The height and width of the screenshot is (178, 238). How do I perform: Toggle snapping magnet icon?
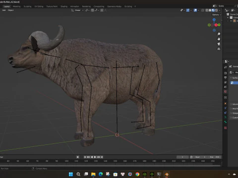pyautogui.click(x=92, y=10)
